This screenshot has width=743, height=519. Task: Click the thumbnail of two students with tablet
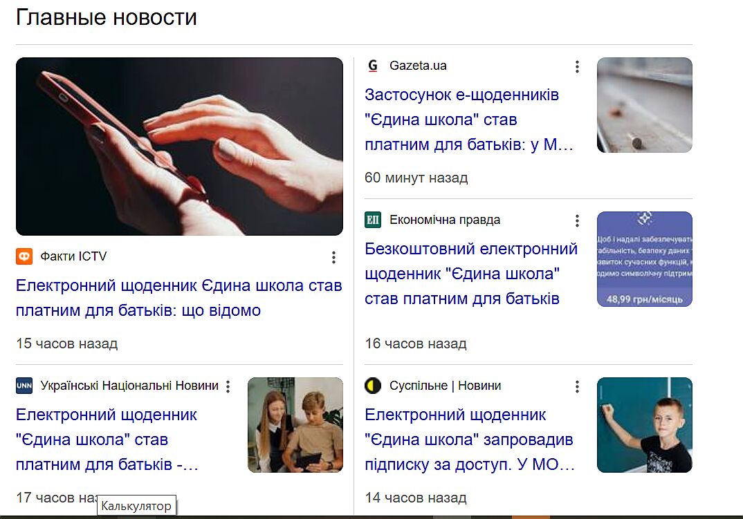point(295,425)
